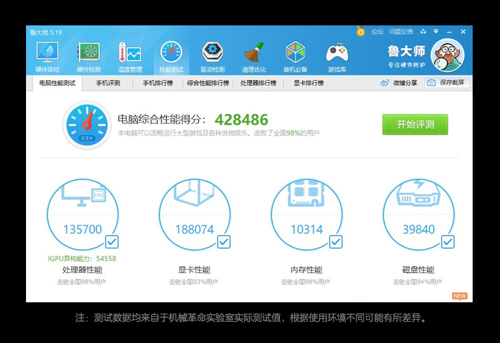Click the speedometer gauge icon

[x=87, y=125]
